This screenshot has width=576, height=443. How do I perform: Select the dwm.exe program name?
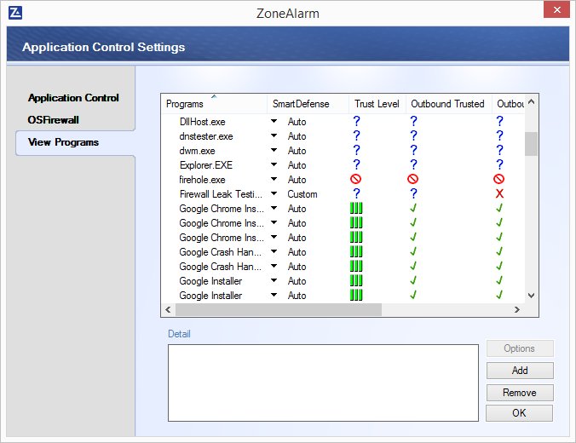tap(198, 151)
